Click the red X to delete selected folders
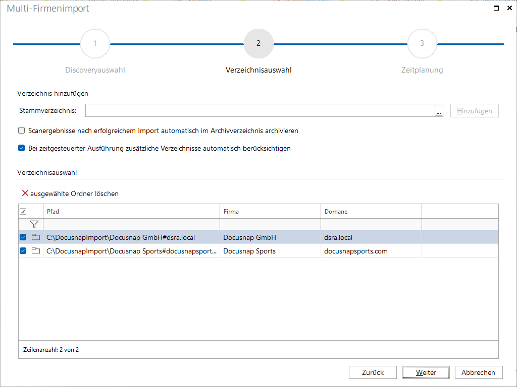Screen dimensions: 517x387 [25, 192]
